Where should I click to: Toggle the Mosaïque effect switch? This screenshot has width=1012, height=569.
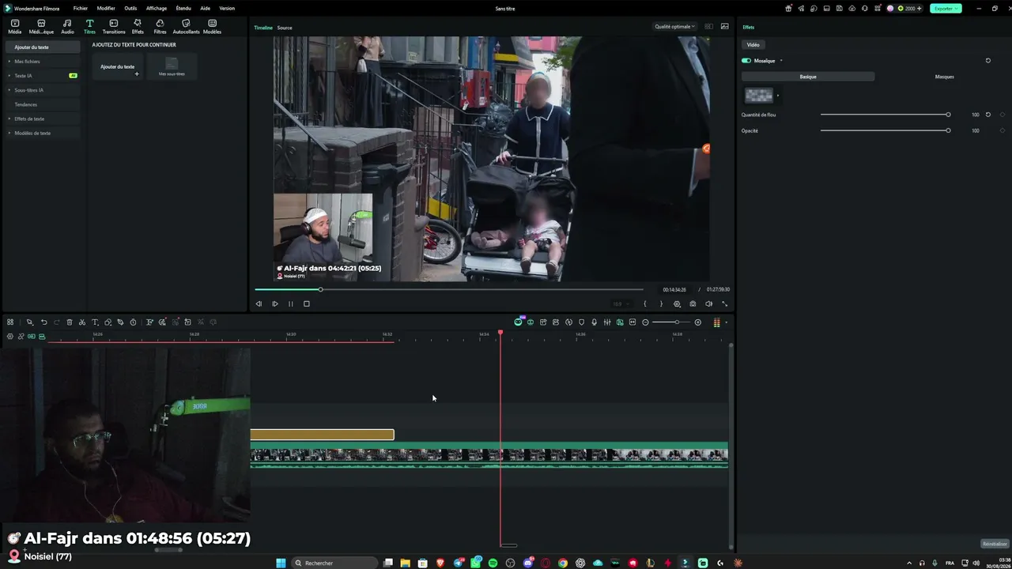point(746,61)
